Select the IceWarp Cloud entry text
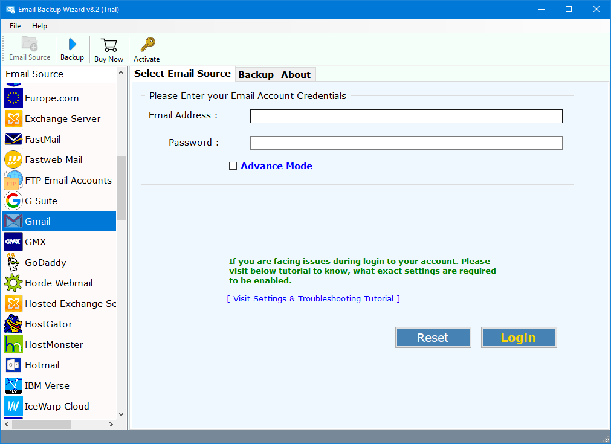 [57, 407]
